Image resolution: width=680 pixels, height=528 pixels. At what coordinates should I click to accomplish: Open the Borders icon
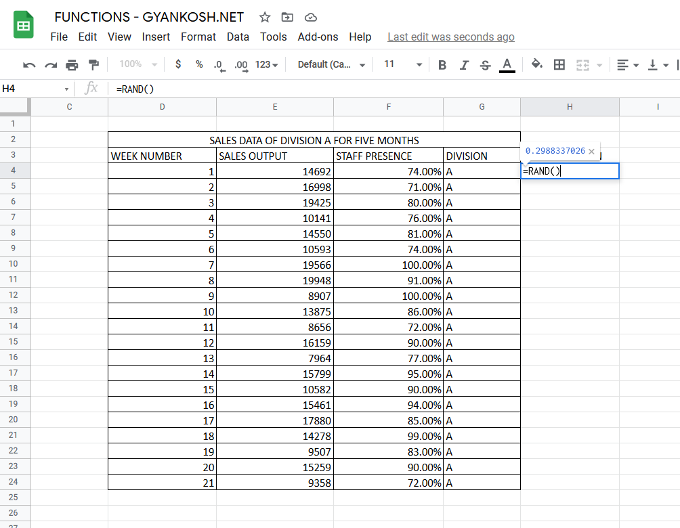[559, 64]
